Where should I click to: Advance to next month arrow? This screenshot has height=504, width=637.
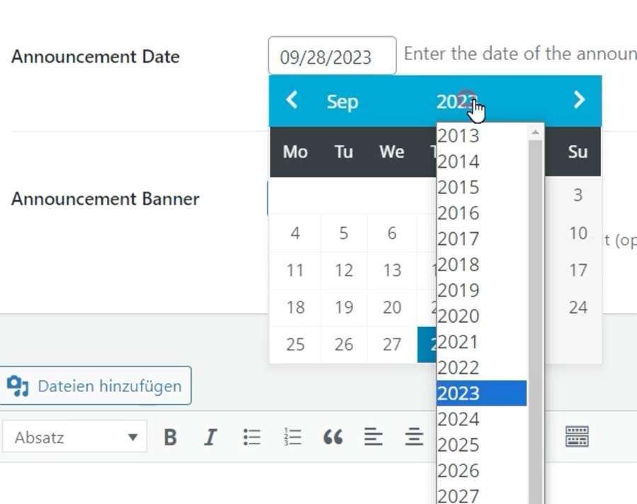coord(579,101)
